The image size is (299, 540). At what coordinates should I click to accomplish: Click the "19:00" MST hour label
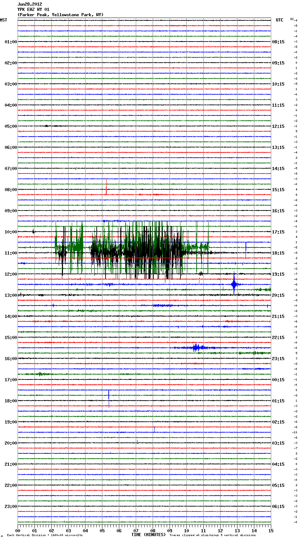11,422
